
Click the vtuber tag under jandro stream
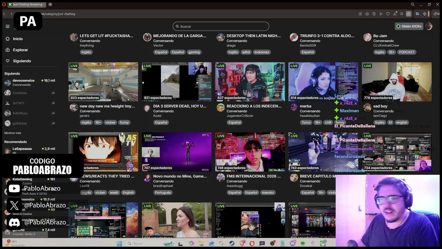[110, 122]
